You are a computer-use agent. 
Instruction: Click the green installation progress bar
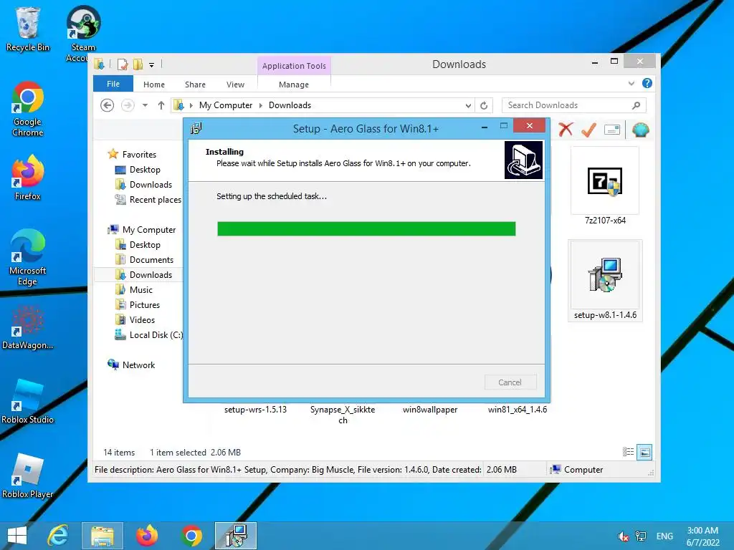point(366,228)
